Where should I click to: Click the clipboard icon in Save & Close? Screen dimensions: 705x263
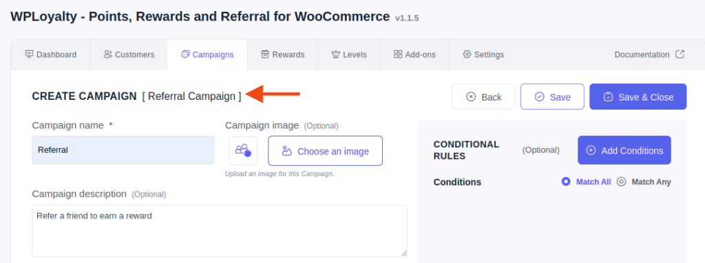608,96
